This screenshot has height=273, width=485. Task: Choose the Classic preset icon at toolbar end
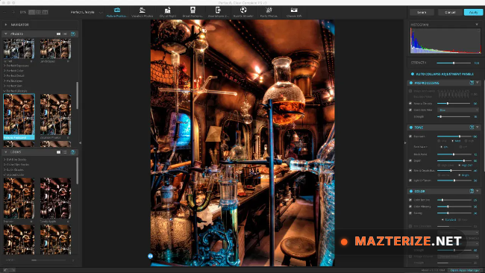click(x=294, y=10)
